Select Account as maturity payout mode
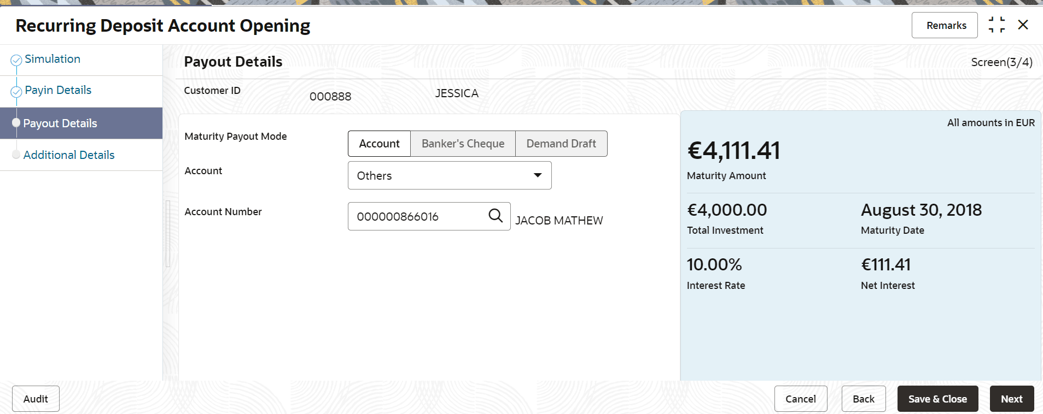This screenshot has width=1043, height=414. [x=379, y=144]
